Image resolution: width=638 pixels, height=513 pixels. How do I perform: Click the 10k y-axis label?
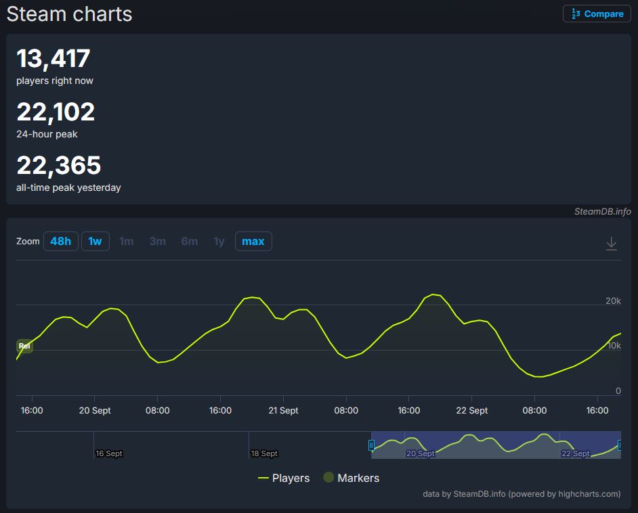(x=614, y=346)
